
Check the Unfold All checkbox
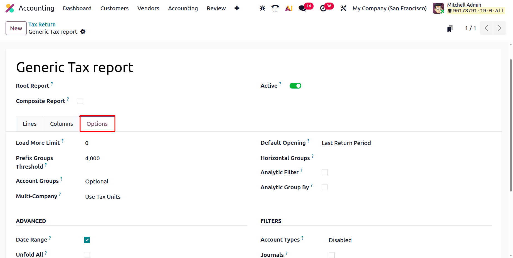pyautogui.click(x=87, y=255)
